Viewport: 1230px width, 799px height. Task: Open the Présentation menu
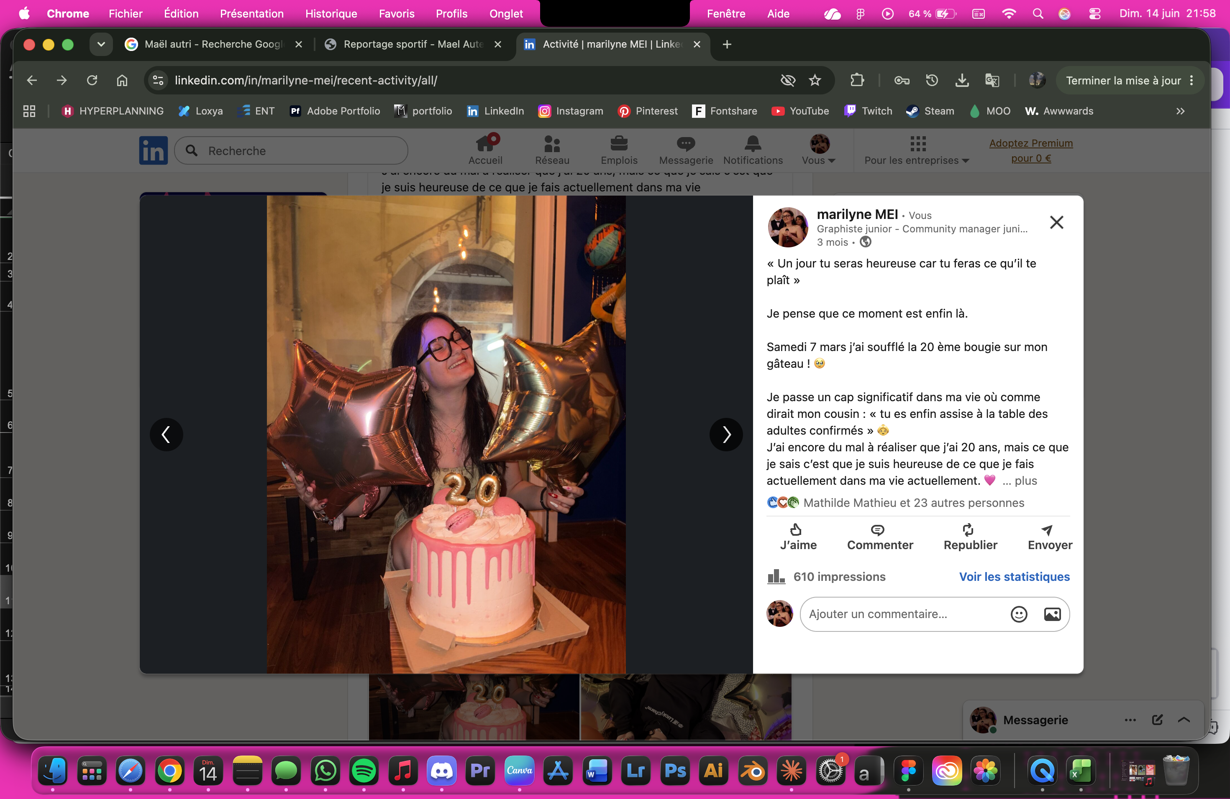coord(252,14)
